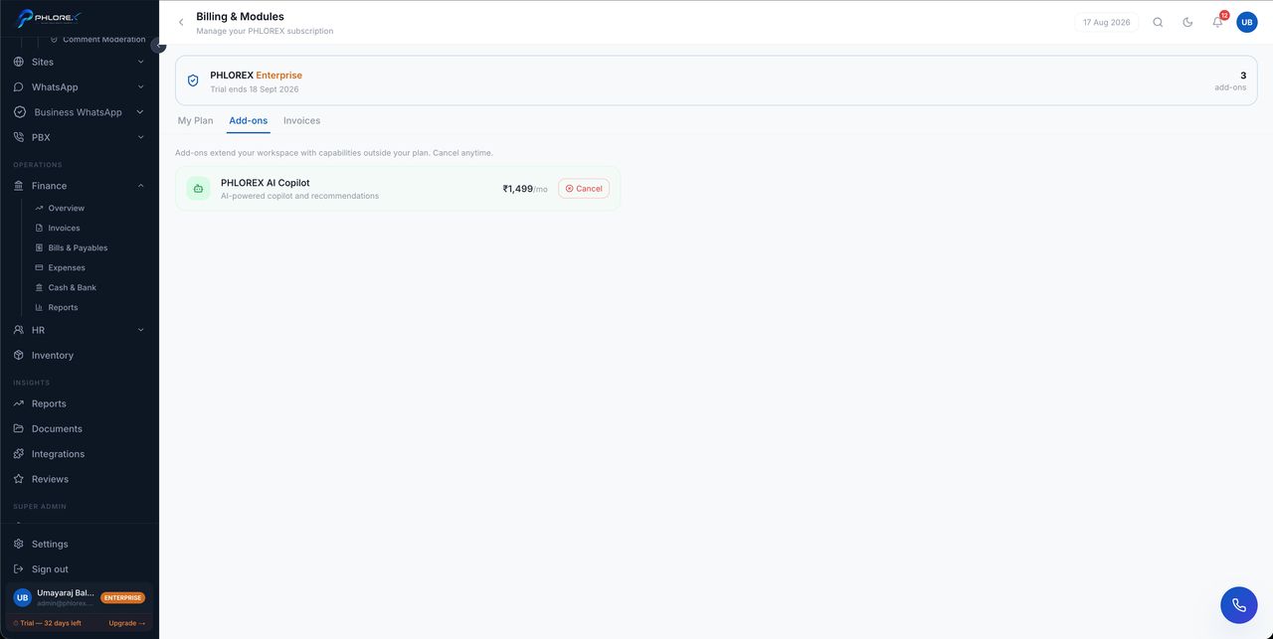This screenshot has height=639, width=1273.
Task: Click the Trial — 32 days left notice
Action: [48, 623]
